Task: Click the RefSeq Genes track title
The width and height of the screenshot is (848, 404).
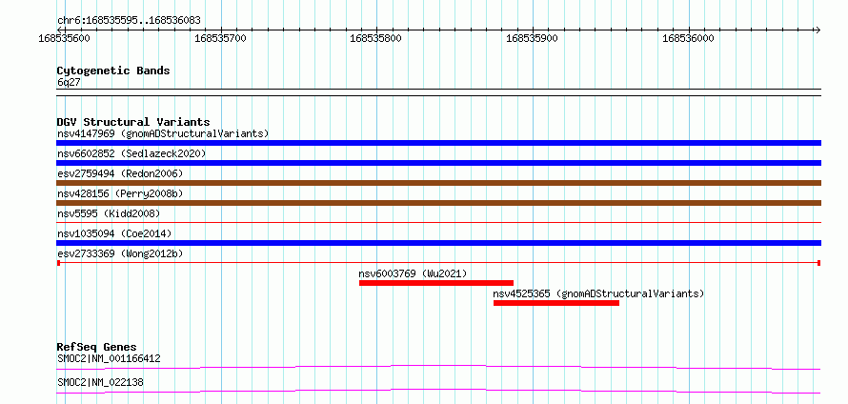Action: pyautogui.click(x=97, y=347)
